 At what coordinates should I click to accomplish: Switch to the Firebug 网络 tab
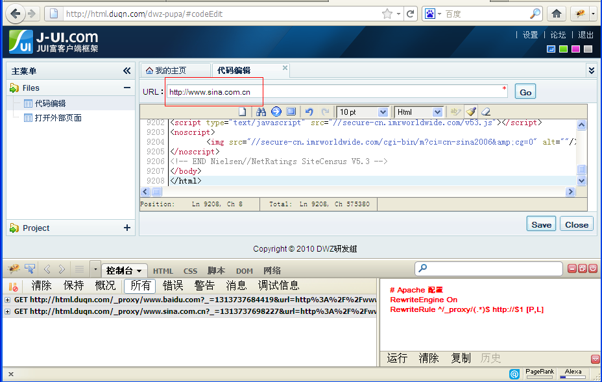[x=272, y=271]
